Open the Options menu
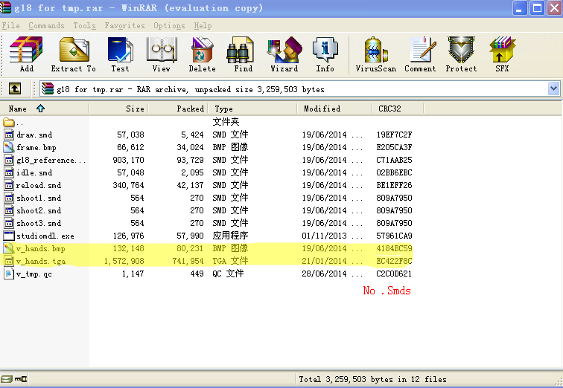The height and width of the screenshot is (388, 563). click(169, 26)
